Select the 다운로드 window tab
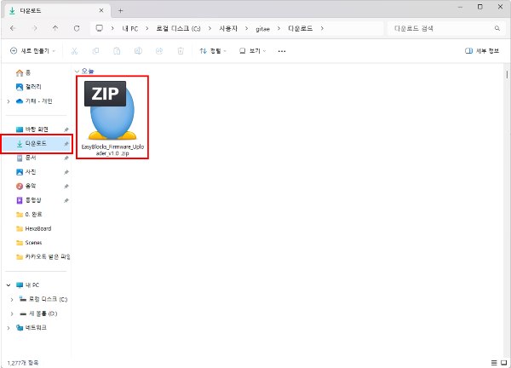Viewport: 511px width, 368px height. 57,11
